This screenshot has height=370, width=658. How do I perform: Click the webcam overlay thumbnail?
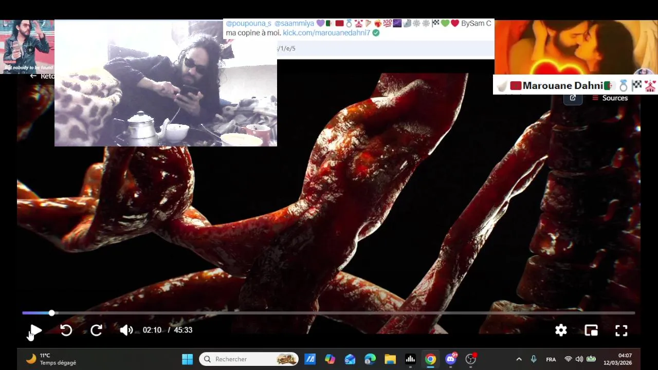[x=166, y=83]
